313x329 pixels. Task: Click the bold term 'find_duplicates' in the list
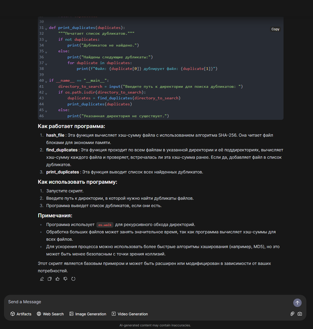[62, 150]
